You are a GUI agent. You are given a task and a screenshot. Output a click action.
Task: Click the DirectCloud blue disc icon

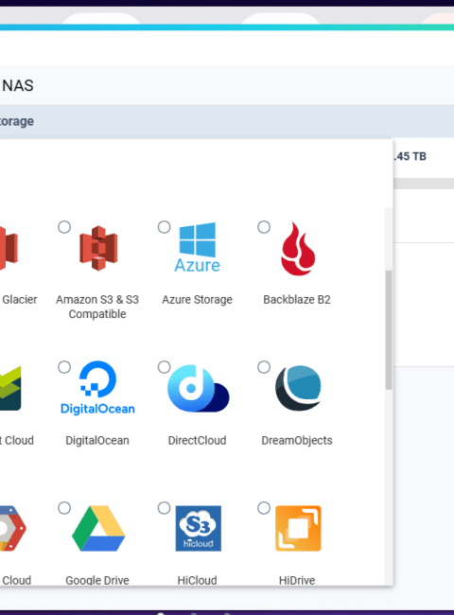[x=198, y=388]
